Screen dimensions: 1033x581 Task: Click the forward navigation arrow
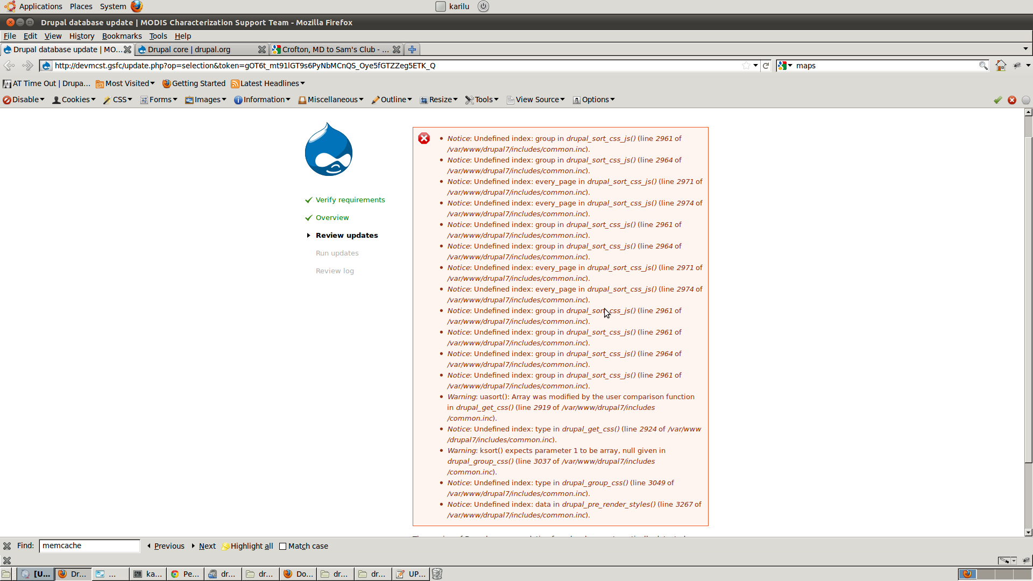(27, 66)
